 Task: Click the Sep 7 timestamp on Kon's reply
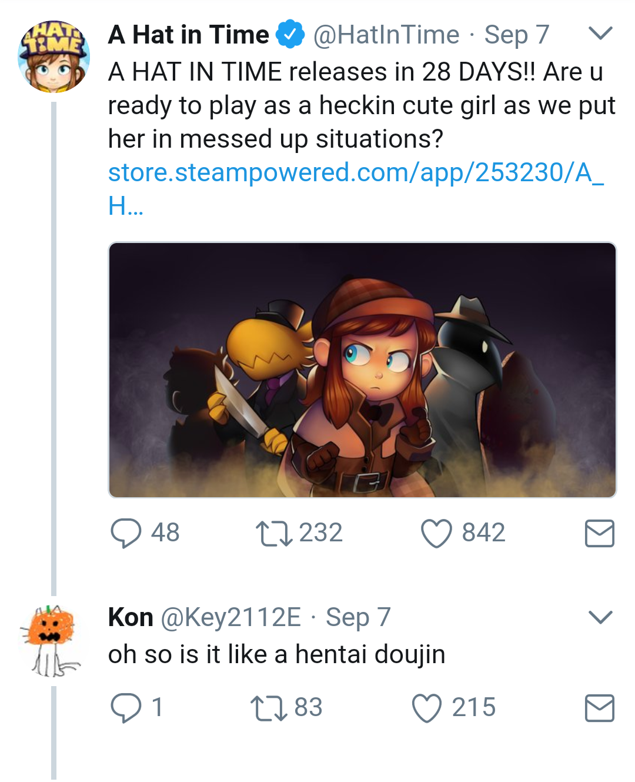(x=358, y=617)
